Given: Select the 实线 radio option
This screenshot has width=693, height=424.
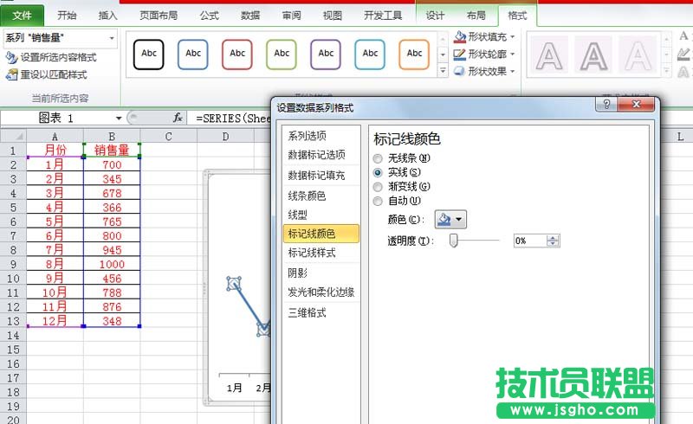Looking at the screenshot, I should coord(378,172).
